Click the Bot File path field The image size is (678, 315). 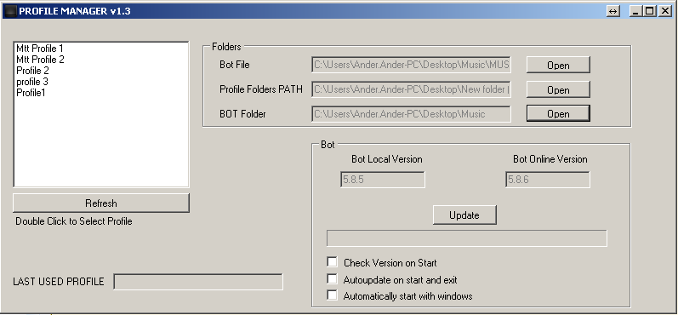[411, 65]
